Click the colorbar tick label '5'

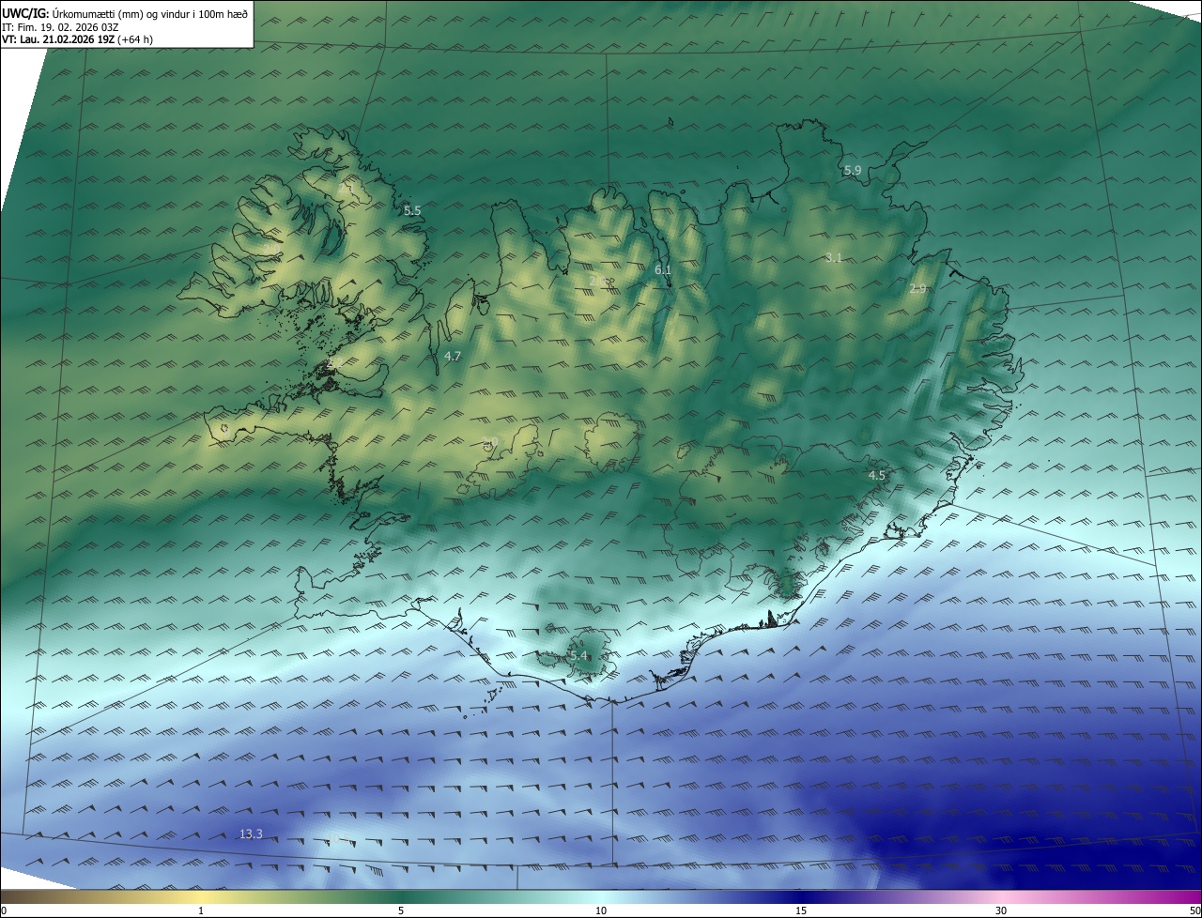pyautogui.click(x=401, y=910)
